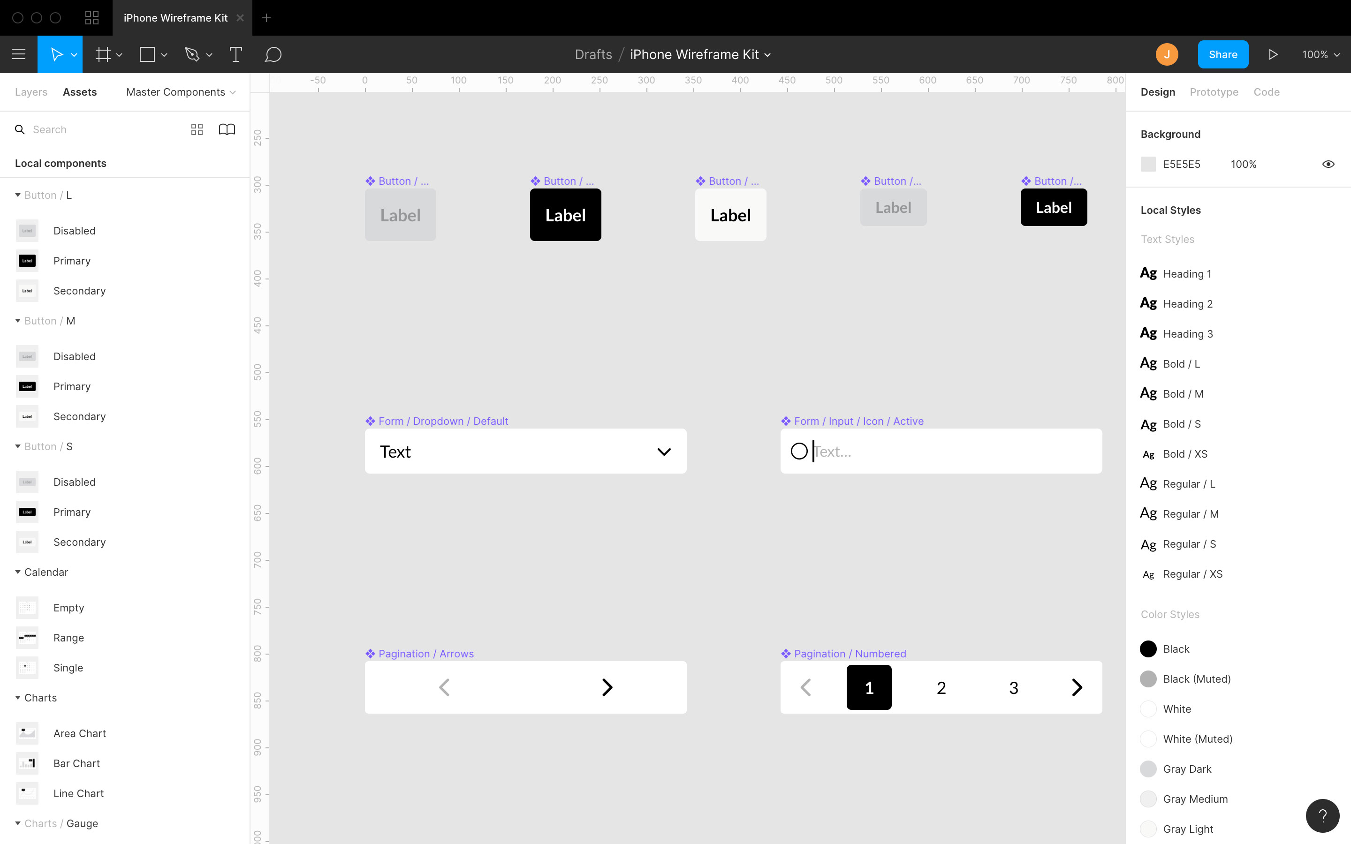Open the zoom level 100% dropdown
This screenshot has height=844, width=1351.
(1321, 54)
